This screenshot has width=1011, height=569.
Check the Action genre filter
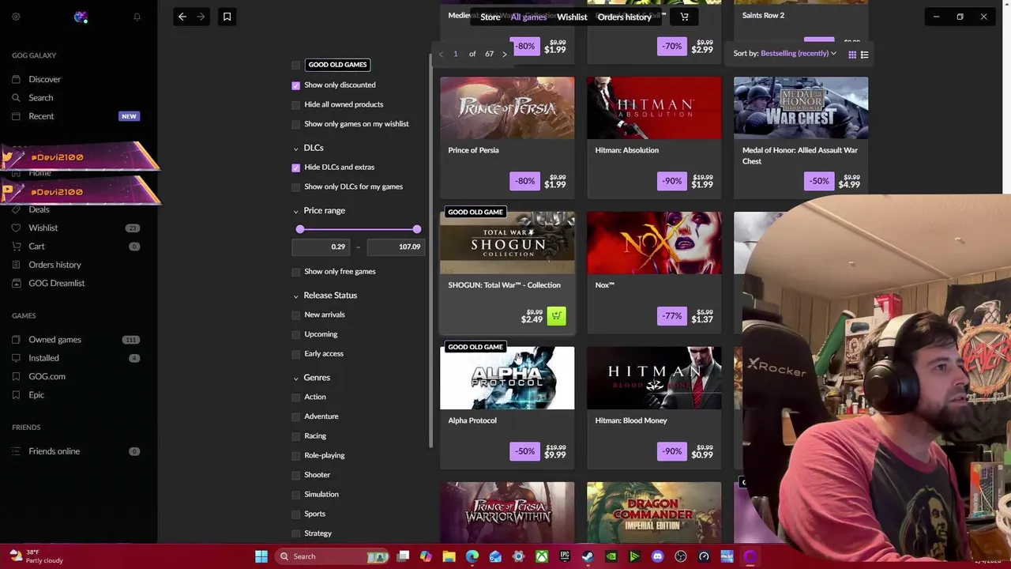296,397
